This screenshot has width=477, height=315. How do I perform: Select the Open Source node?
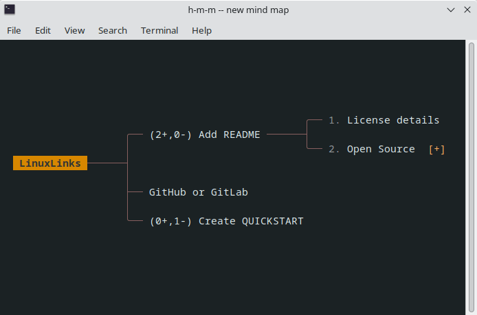(380, 149)
